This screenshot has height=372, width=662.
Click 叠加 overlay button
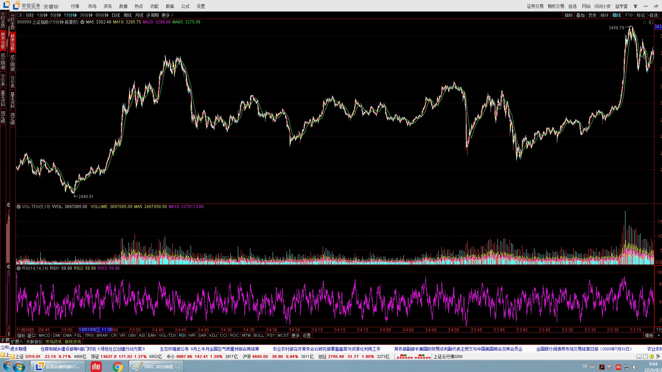(x=581, y=15)
